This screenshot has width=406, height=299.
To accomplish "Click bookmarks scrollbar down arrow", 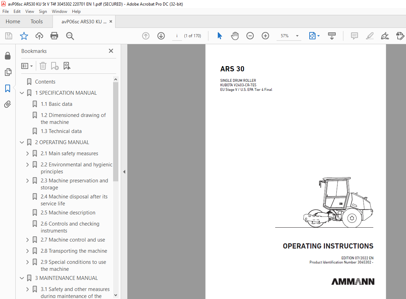I will click(x=116, y=295).
